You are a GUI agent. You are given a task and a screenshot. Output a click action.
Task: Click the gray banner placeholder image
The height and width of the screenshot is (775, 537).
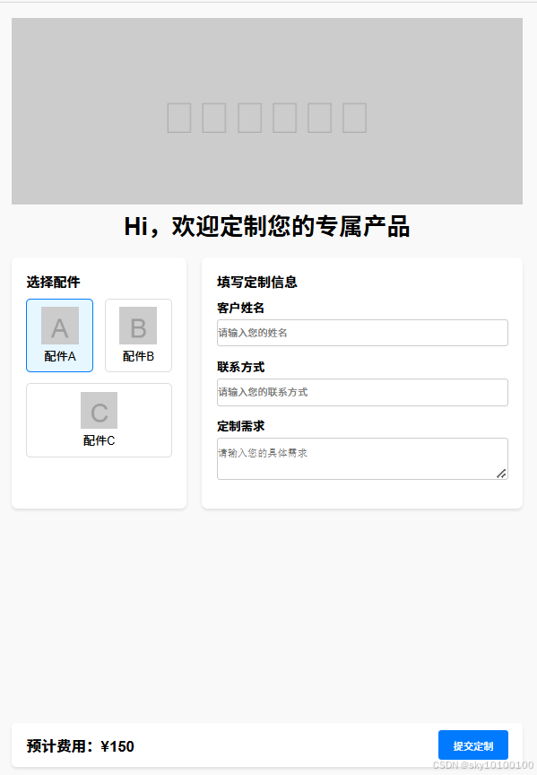(x=267, y=111)
